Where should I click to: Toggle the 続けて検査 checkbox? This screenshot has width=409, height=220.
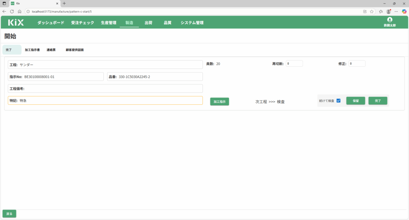(x=338, y=101)
